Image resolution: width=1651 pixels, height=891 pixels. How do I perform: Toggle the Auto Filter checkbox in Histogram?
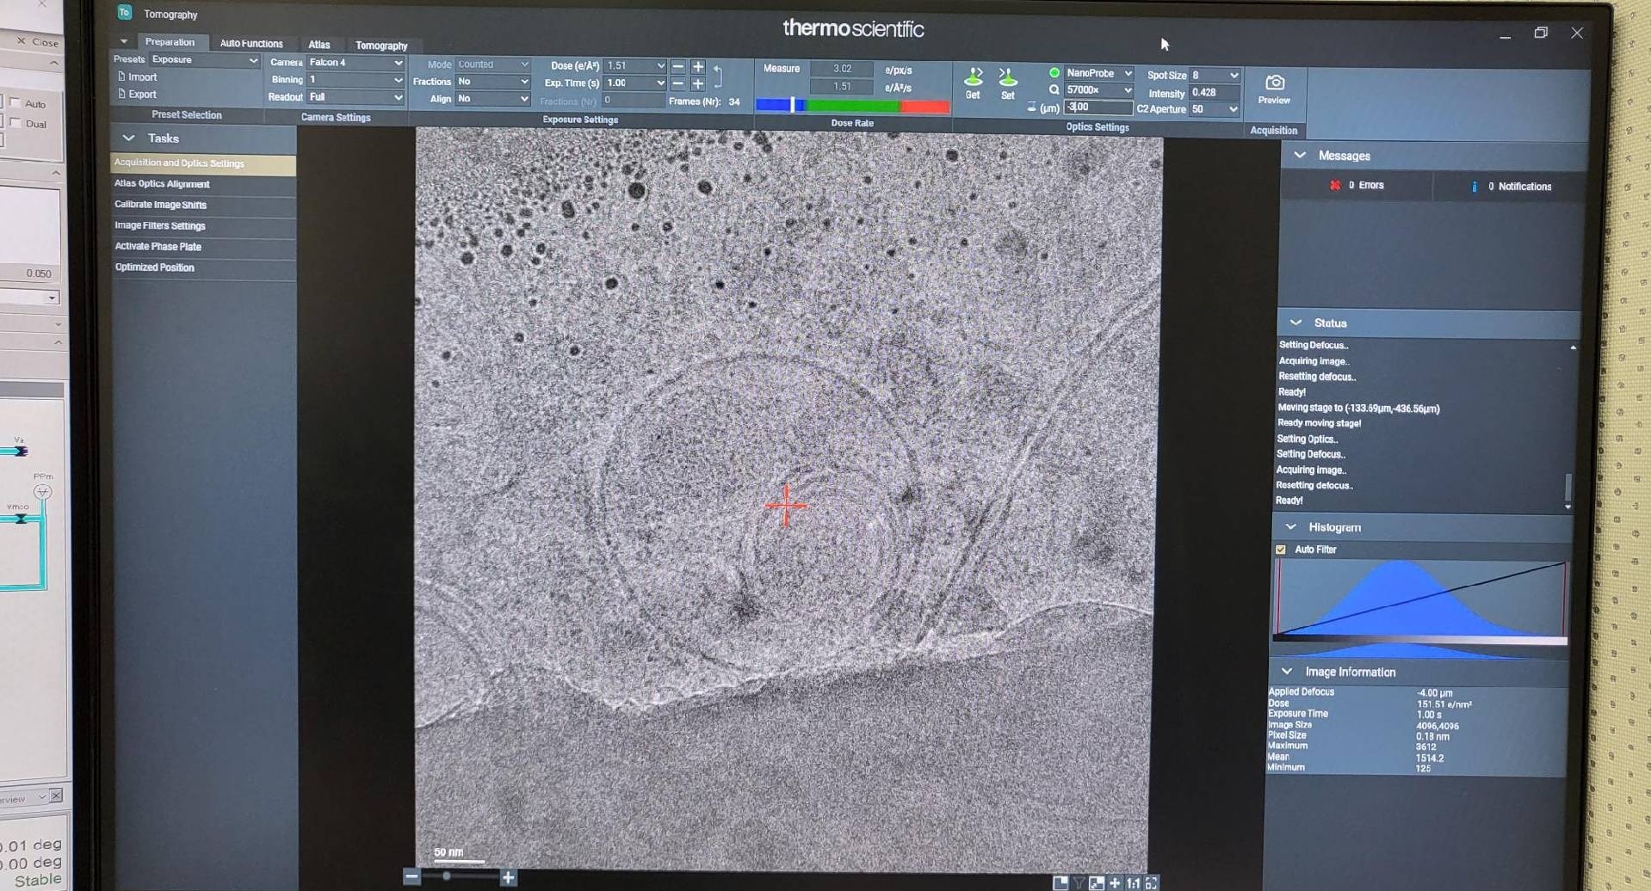tap(1281, 550)
